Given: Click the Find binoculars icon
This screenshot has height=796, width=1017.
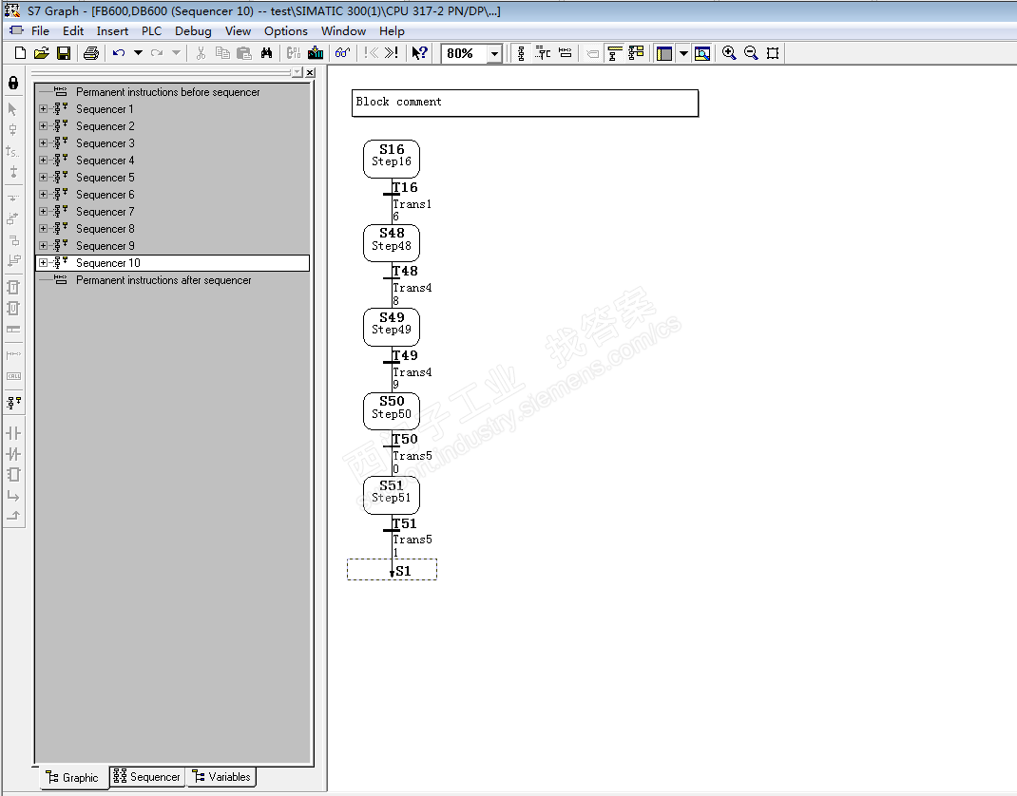Looking at the screenshot, I should [x=266, y=53].
